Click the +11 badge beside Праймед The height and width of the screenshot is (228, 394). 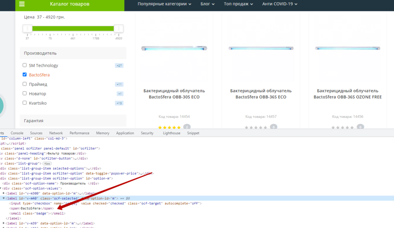click(x=119, y=85)
